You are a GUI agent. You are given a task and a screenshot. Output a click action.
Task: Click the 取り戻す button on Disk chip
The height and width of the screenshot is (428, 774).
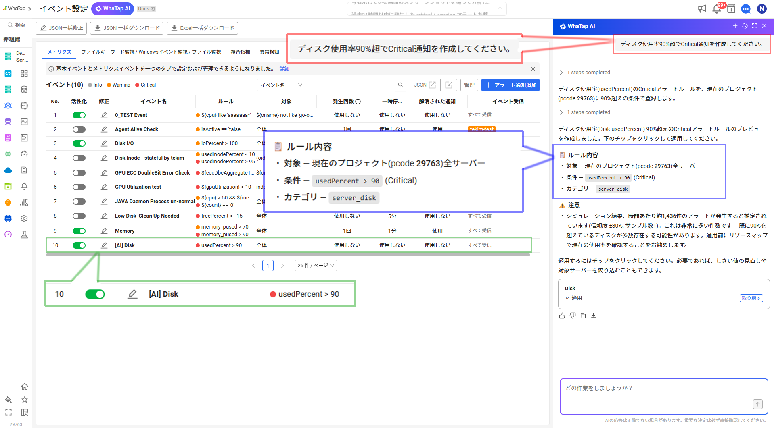(751, 298)
